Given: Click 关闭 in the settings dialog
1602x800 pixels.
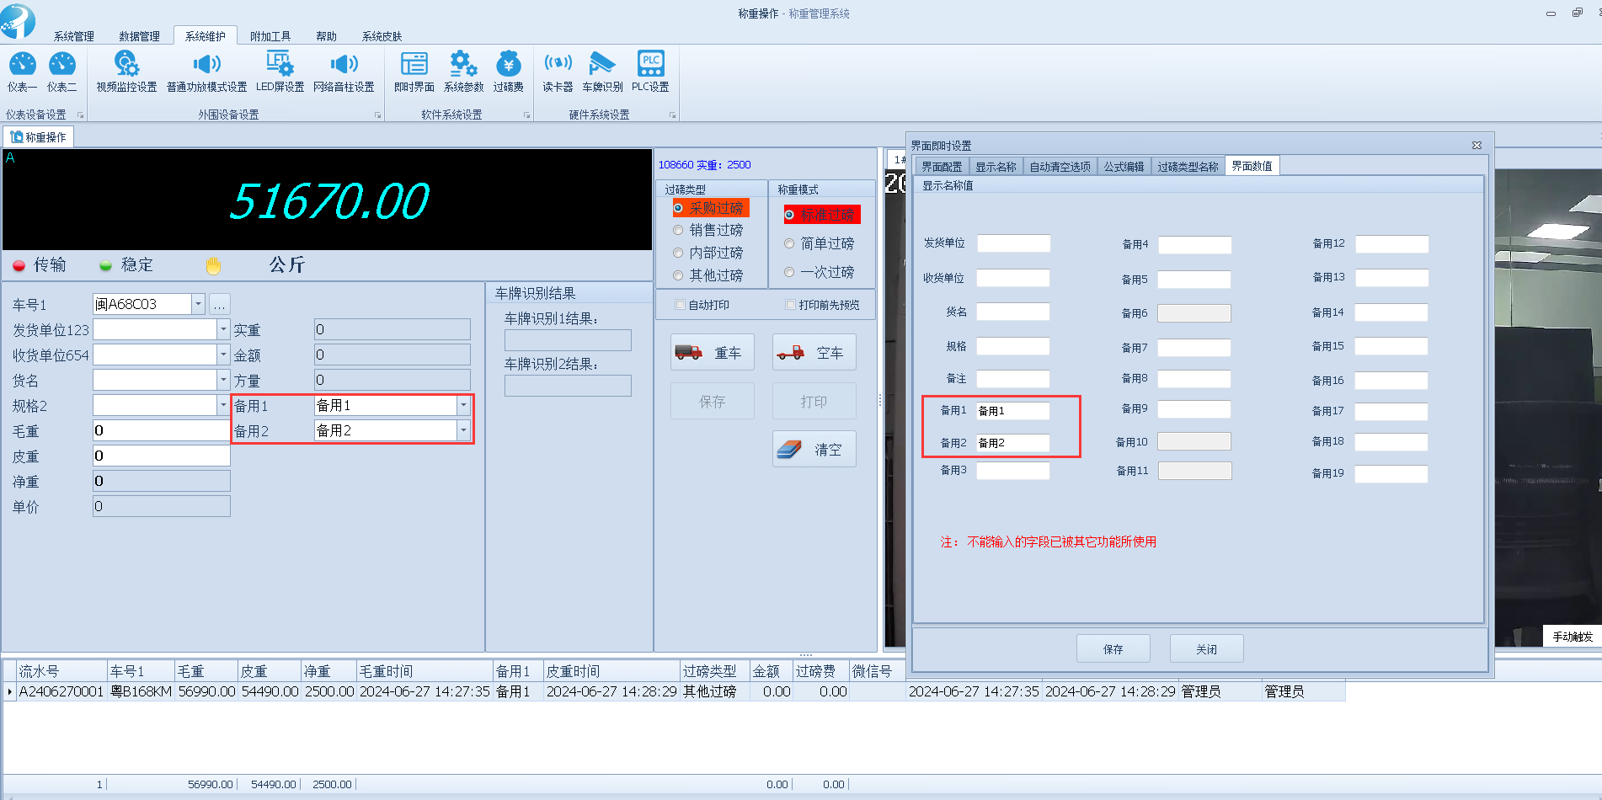Looking at the screenshot, I should [1207, 649].
